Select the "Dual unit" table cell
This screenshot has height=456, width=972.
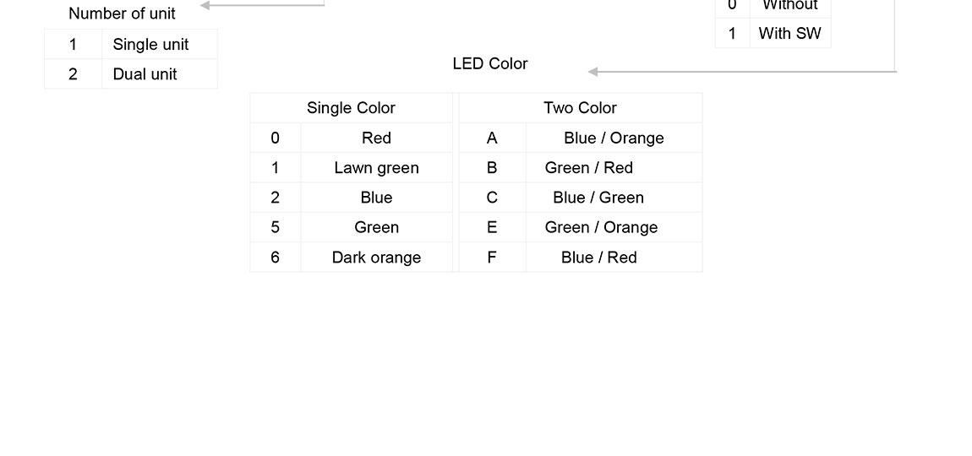(x=145, y=73)
